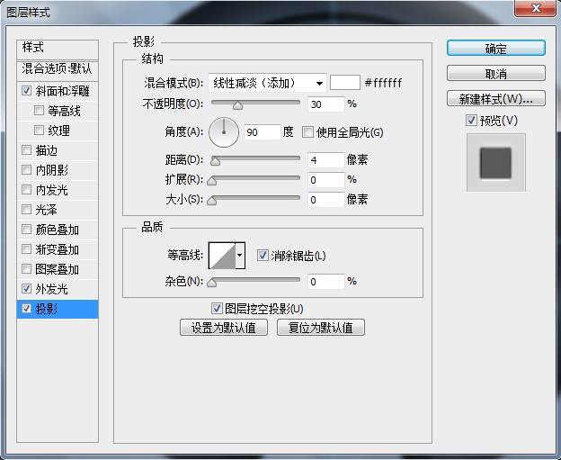Click the 杂色 slider handle
Screen dimensions: 561x460
212,283
